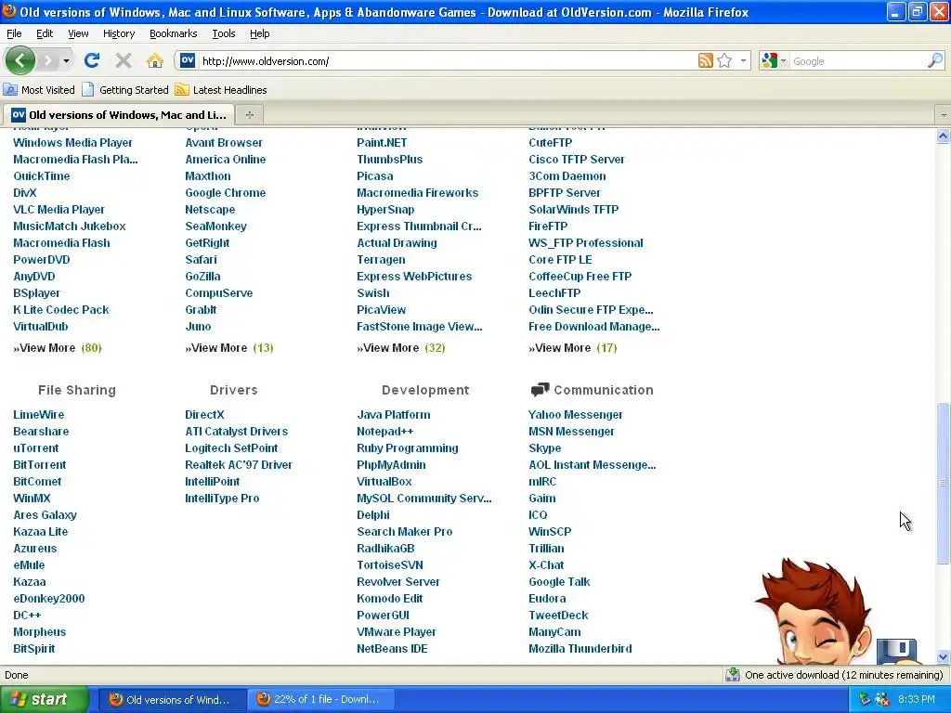Switch to 22% of 1 file Downloads taskbar button
This screenshot has width=951, height=713.
[x=320, y=699]
